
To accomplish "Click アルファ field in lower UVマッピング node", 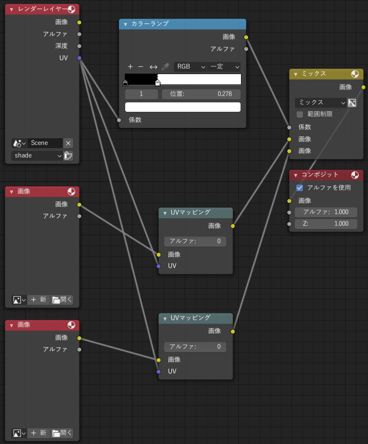I will [x=195, y=347].
